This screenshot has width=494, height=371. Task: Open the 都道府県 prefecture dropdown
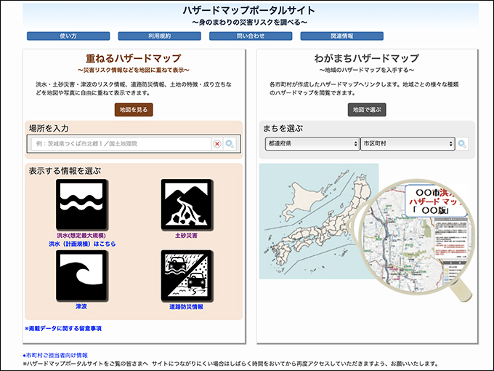click(312, 144)
